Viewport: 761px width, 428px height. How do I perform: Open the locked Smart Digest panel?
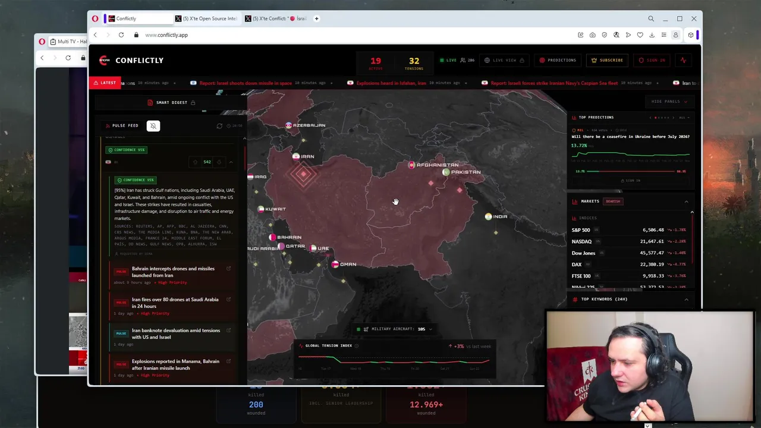pos(171,102)
